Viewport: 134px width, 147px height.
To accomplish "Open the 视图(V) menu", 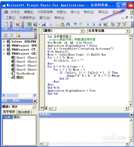I will click(62, 12).
